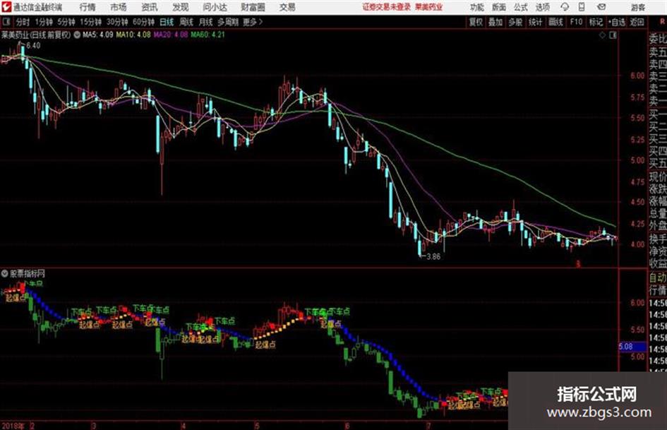This screenshot has width=667, height=430.
Task: Switch to the 1分钟 period tab
Action: tap(44, 22)
